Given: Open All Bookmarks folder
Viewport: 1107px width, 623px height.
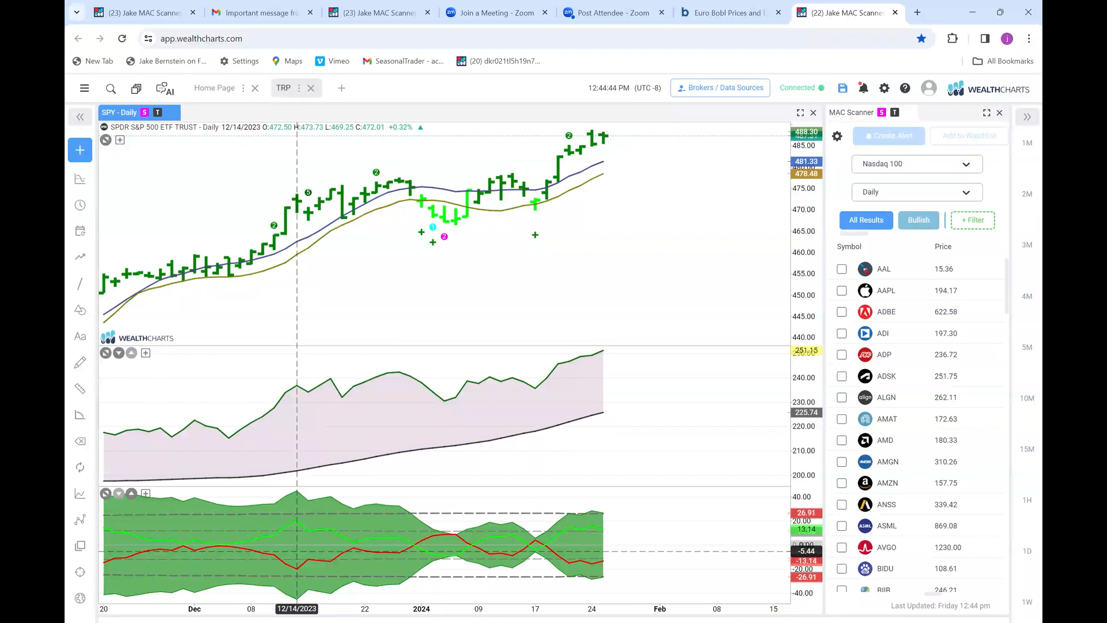Looking at the screenshot, I should tap(1003, 61).
